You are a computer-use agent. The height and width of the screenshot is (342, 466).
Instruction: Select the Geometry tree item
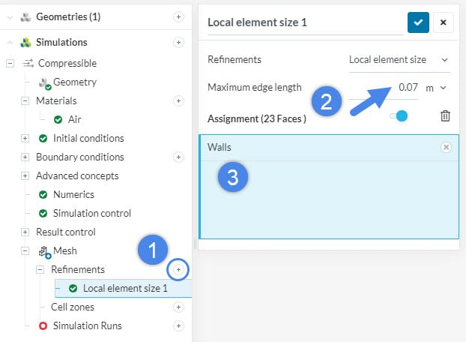point(75,82)
